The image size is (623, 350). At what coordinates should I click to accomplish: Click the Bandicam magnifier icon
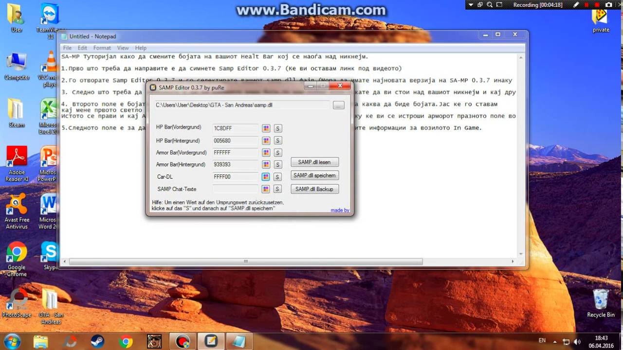coord(490,5)
